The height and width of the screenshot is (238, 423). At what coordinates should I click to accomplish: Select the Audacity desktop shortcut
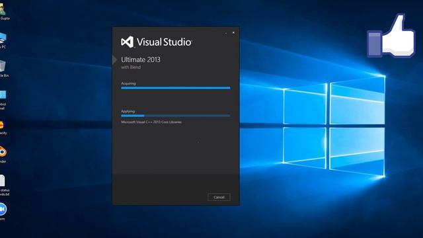tap(3, 128)
